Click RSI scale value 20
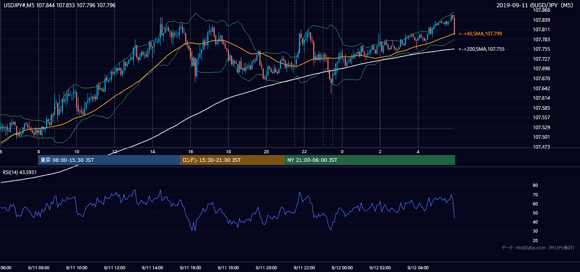580x272 pixels. point(535,240)
